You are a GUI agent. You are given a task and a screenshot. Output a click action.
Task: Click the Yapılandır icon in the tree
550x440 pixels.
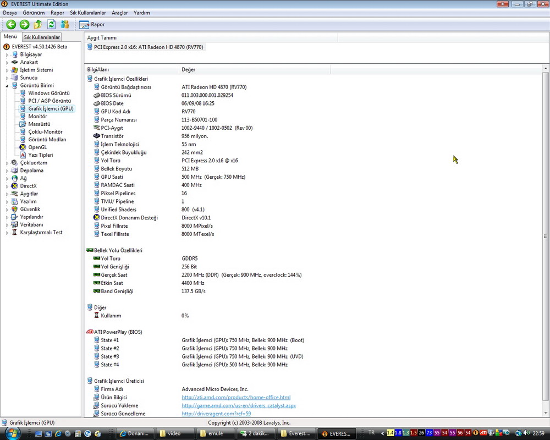(x=14, y=217)
